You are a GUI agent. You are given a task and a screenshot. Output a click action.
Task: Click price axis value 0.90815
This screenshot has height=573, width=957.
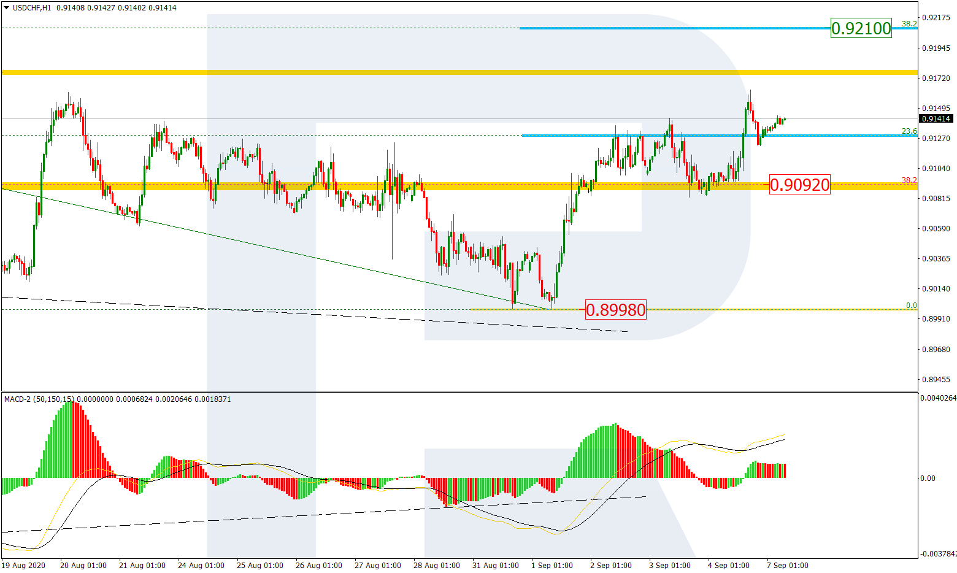[x=936, y=199]
